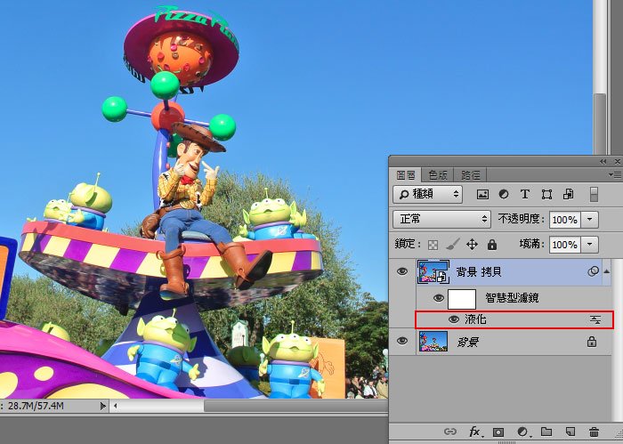Toggle visibility of 智慧型濾鏡
623x444 pixels.
pyautogui.click(x=438, y=298)
